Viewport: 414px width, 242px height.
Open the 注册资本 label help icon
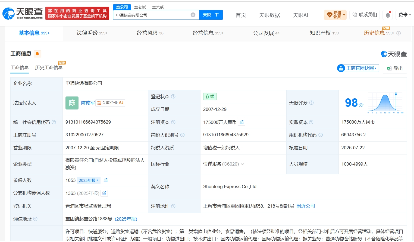tap(173, 122)
